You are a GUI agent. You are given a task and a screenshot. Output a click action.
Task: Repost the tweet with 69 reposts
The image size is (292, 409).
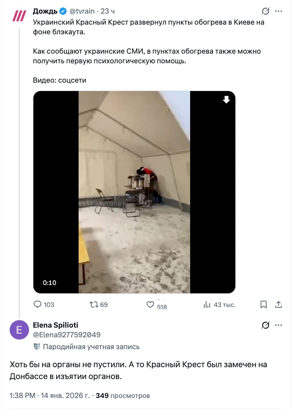[x=94, y=304]
